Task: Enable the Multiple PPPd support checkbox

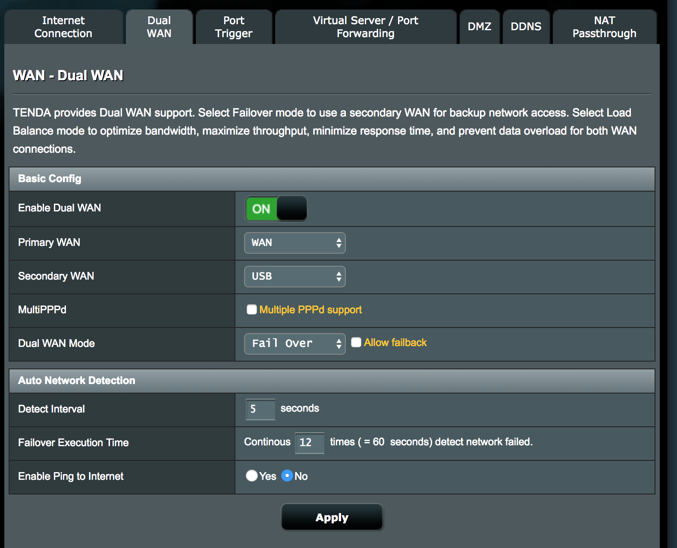Action: (x=252, y=309)
